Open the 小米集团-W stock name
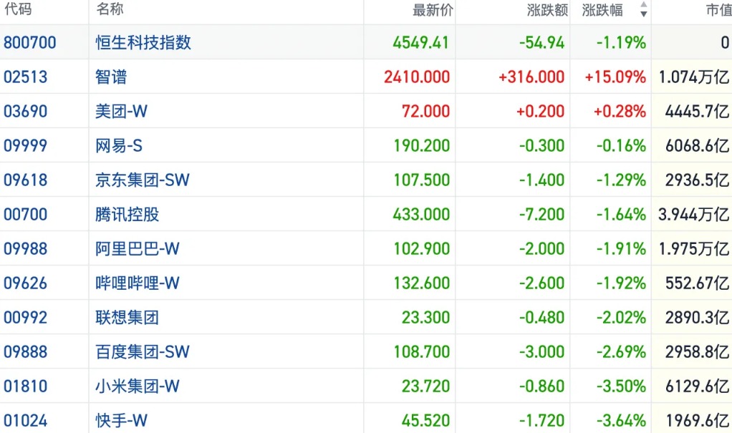 tap(138, 386)
